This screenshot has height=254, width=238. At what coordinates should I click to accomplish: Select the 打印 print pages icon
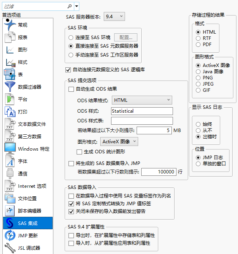(10, 112)
